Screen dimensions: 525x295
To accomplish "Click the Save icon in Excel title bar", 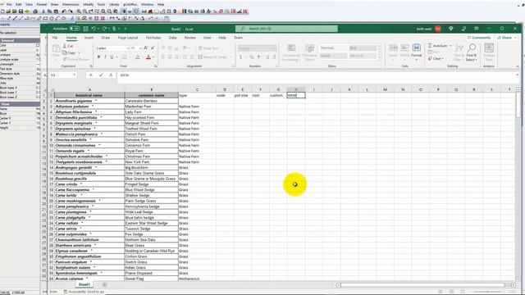I will pyautogui.click(x=85, y=29).
